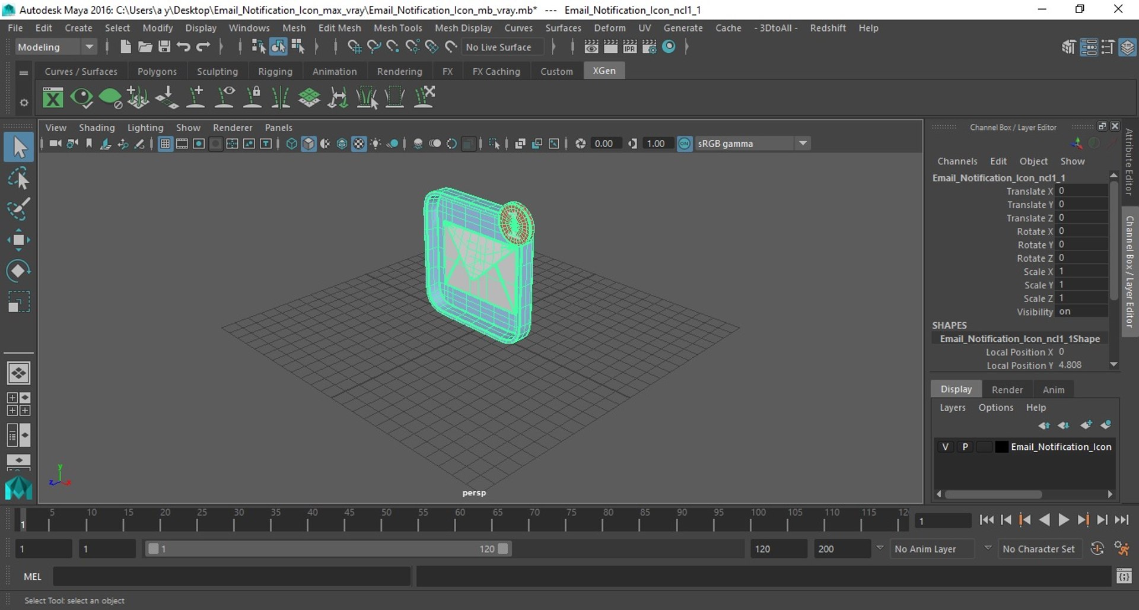Click the Channels menu in Channel Box

tap(957, 161)
